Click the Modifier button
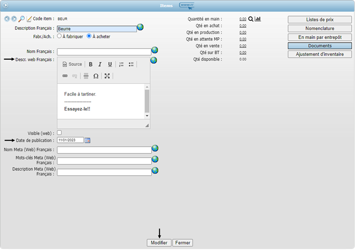Viewport: 356px width, 250px height. [159, 243]
